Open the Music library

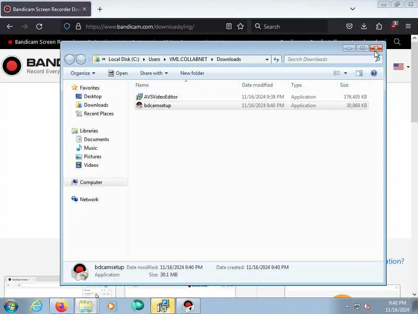pyautogui.click(x=90, y=148)
